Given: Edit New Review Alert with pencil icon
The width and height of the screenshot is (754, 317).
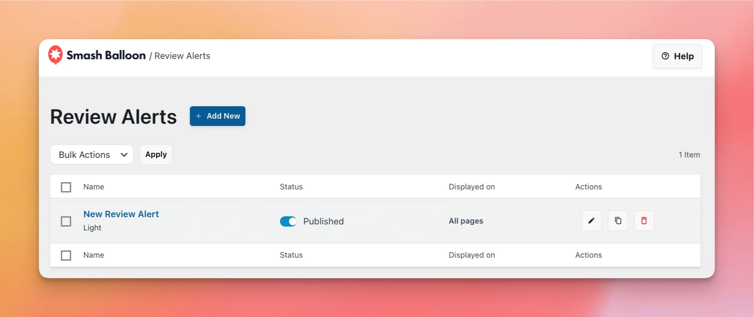Looking at the screenshot, I should pos(591,221).
